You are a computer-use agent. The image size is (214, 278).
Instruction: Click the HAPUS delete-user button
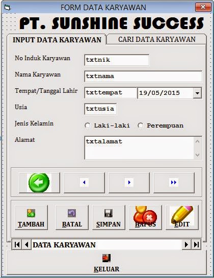[145, 217]
